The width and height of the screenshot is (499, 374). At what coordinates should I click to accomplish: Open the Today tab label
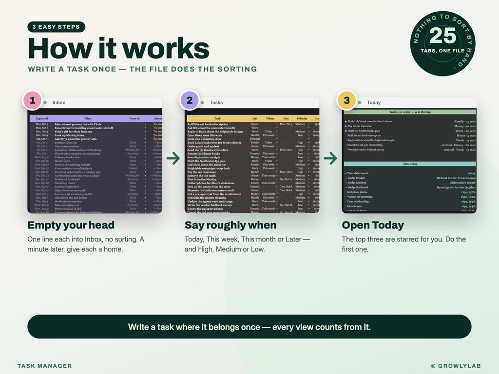coord(374,102)
